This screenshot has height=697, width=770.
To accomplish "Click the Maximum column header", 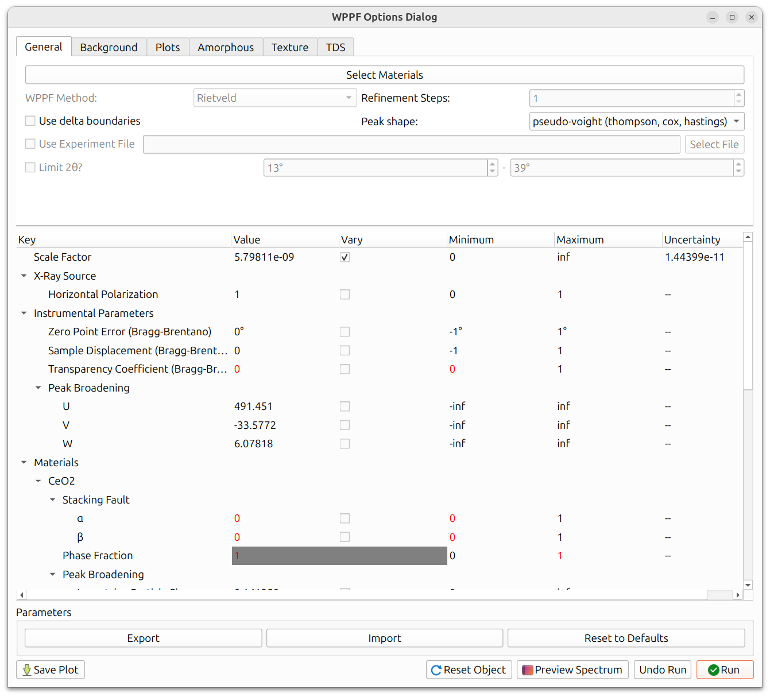I will [x=608, y=240].
